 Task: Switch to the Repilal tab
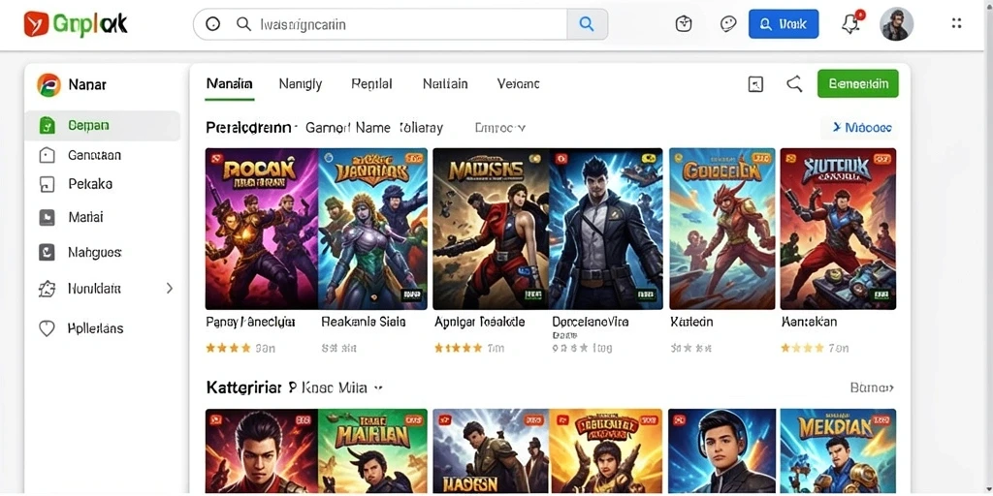coord(371,83)
